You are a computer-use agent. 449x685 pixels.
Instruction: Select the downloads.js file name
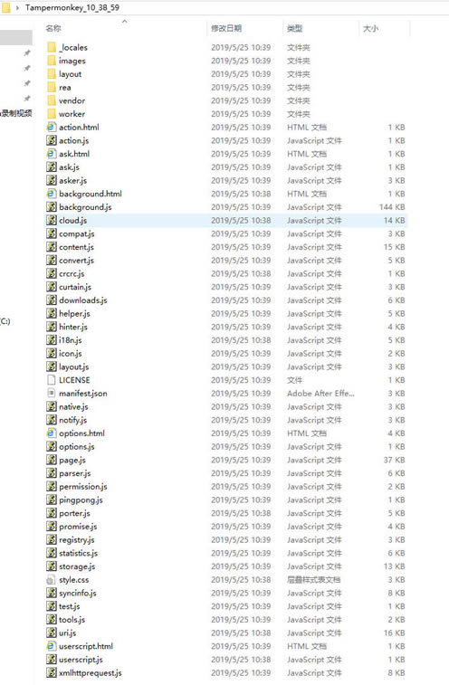[83, 300]
